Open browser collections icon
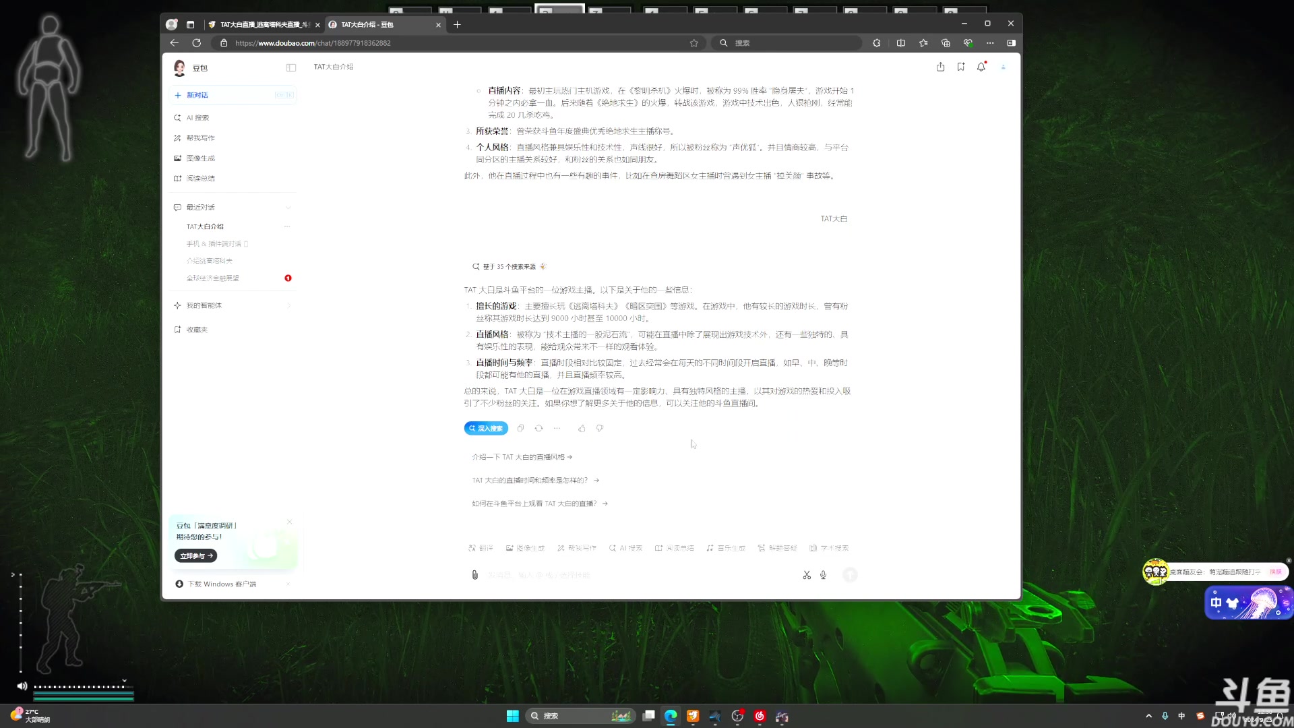The image size is (1294, 728). coord(946,43)
